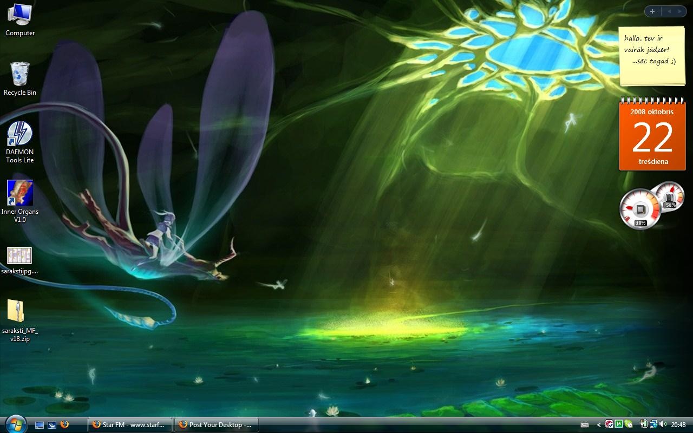
Task: Launch Firefox from quick launch
Action: (x=65, y=424)
